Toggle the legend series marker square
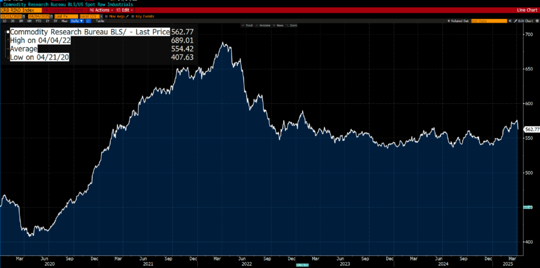 pos(8,32)
